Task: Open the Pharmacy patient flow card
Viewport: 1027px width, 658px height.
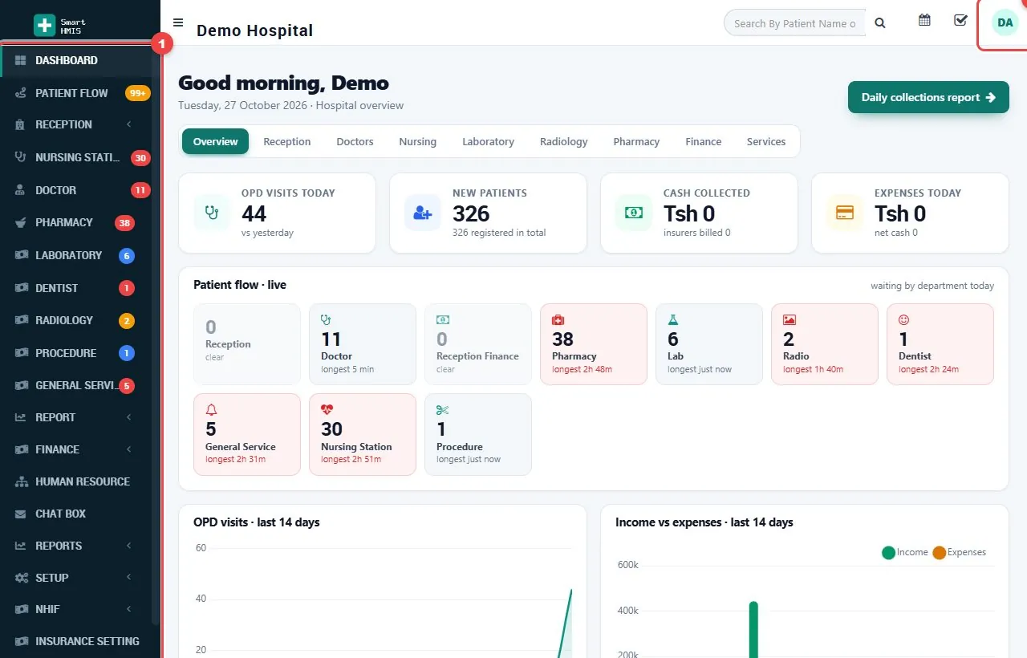Action: coord(594,344)
